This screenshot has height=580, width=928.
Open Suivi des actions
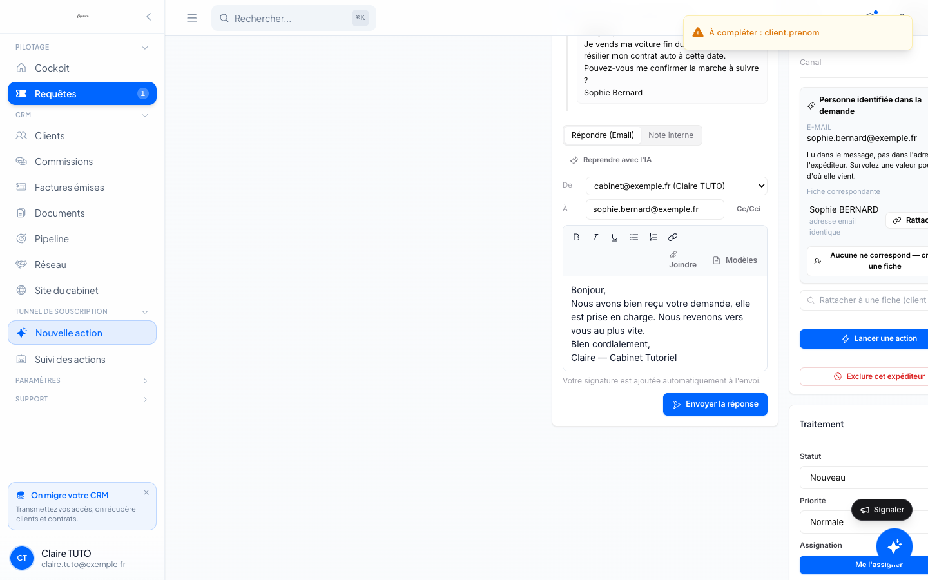pyautogui.click(x=82, y=360)
